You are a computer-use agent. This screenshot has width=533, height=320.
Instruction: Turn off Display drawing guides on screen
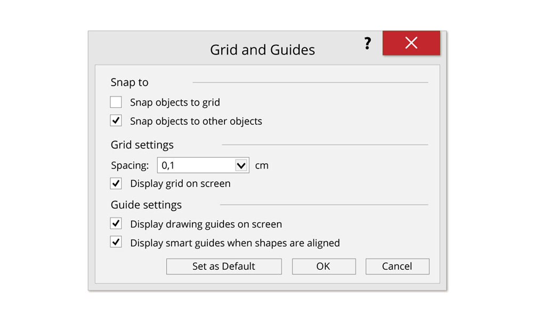(x=116, y=223)
